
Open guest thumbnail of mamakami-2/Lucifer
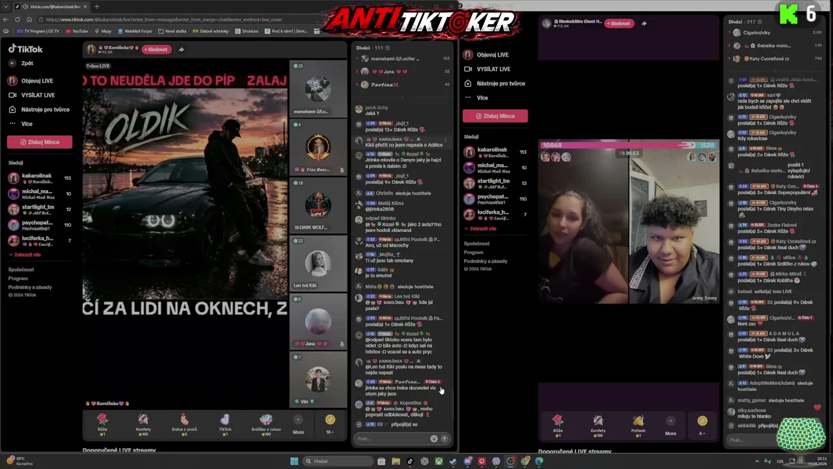tap(318, 89)
